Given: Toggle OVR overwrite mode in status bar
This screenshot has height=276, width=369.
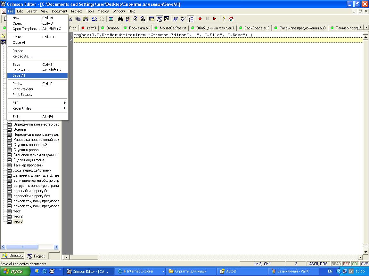Looking at the screenshot, I should [365, 264].
